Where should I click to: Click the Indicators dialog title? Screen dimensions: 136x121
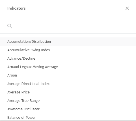point(16,8)
